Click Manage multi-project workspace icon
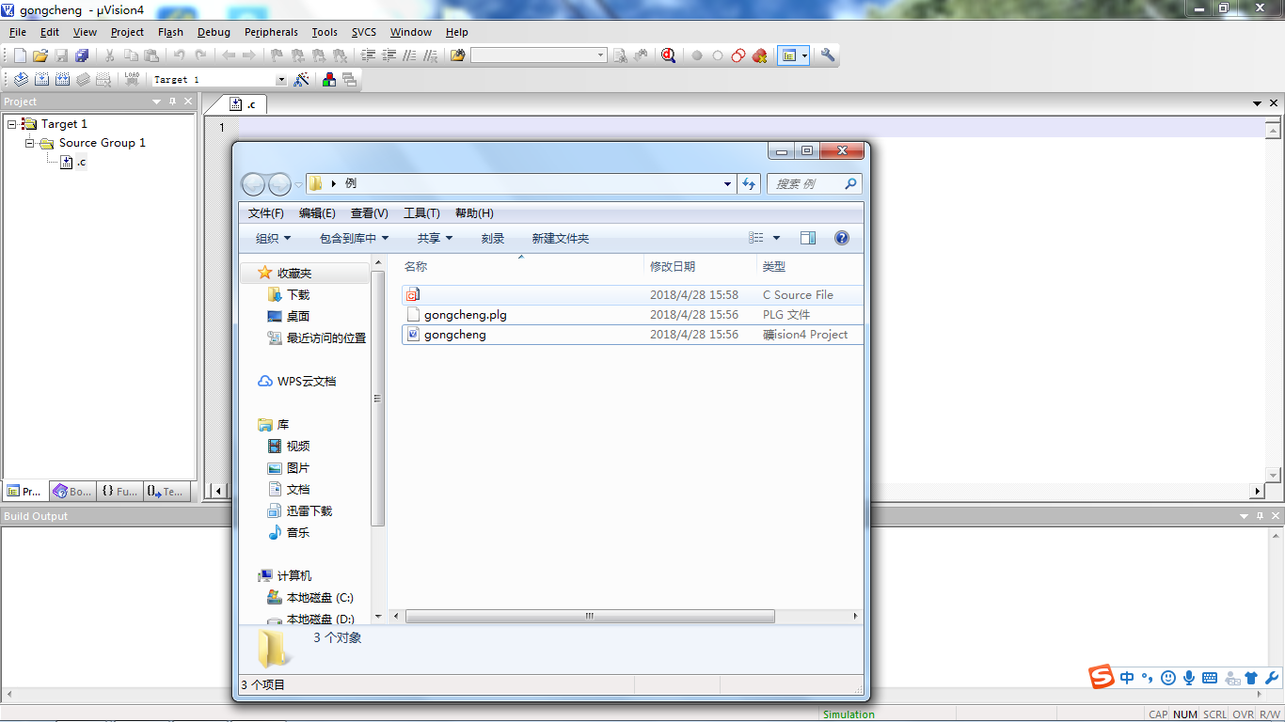Screen dimensions: 1285x722 point(350,80)
